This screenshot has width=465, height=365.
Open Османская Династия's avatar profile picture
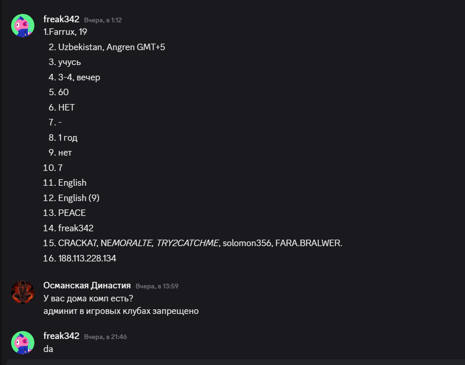(23, 292)
